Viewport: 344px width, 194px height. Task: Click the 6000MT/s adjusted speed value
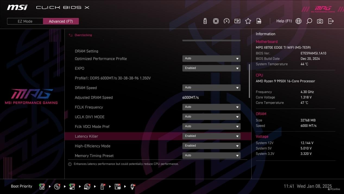(191, 97)
